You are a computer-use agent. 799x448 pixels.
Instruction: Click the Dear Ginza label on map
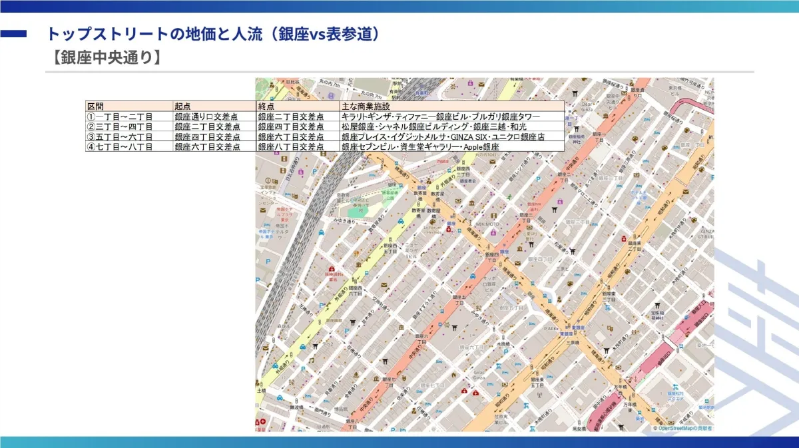(x=587, y=107)
